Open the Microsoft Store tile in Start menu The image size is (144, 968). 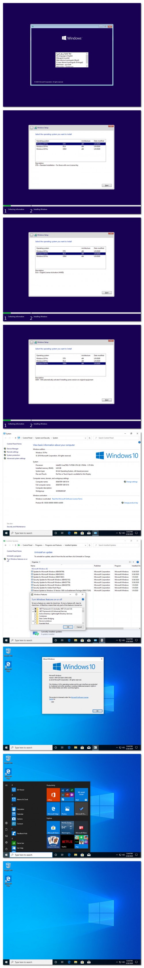pos(53,828)
